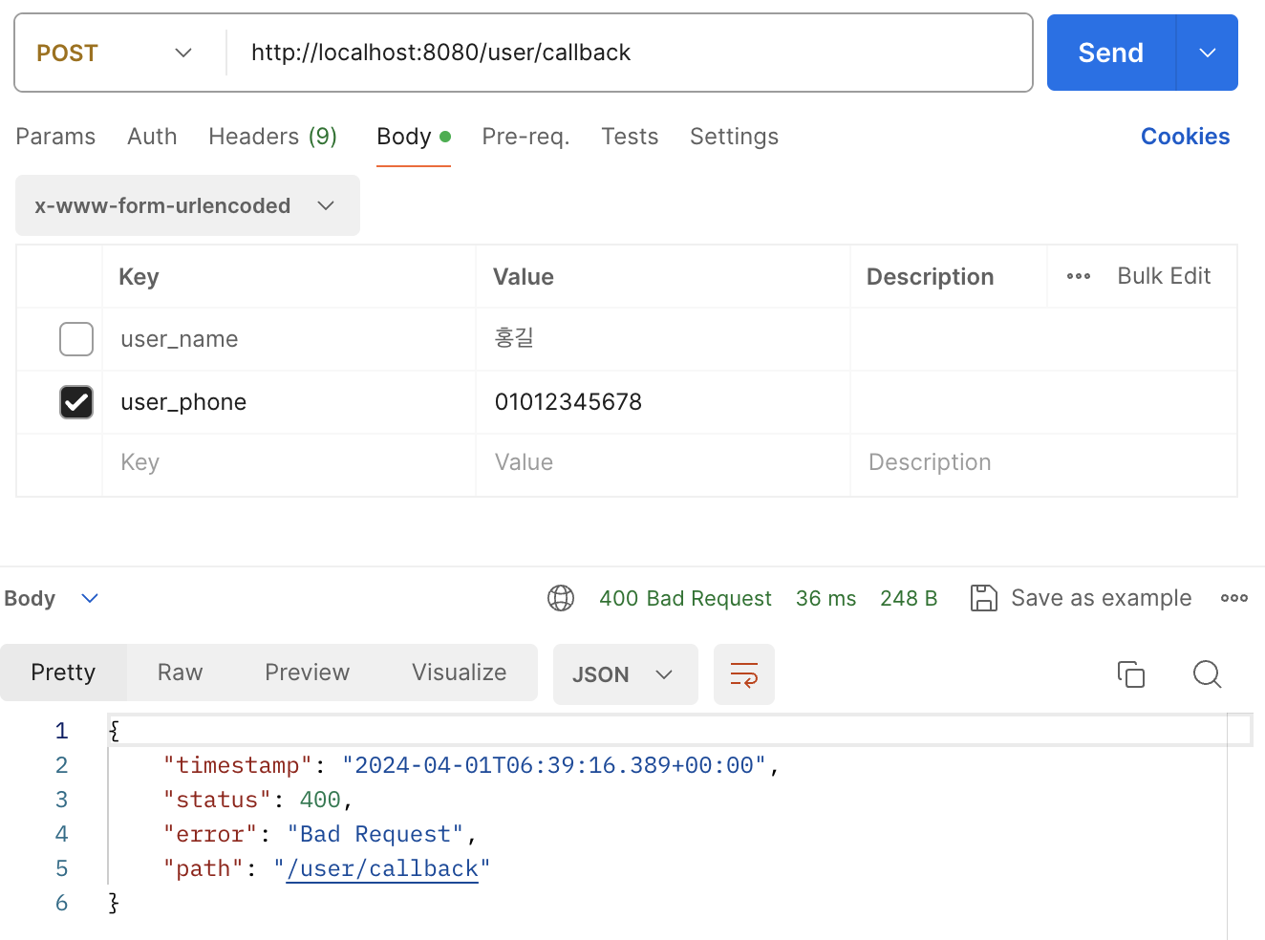Click the user_phone key cell
Screen dimensions: 1265x940
pos(289,402)
